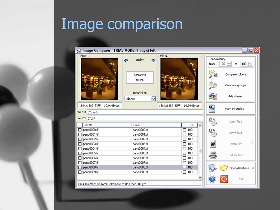Click the Exclude files icon

[213, 155]
